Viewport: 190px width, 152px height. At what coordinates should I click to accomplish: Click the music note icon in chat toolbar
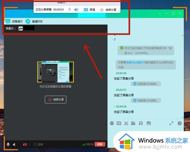[141, 123]
